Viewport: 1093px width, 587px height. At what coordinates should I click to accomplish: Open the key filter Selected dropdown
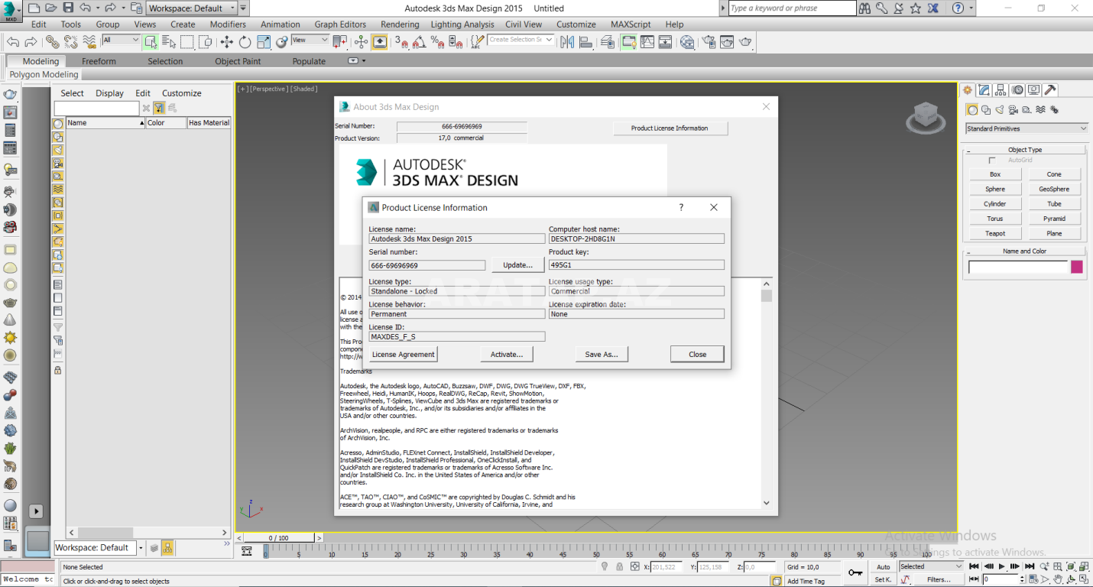point(931,566)
